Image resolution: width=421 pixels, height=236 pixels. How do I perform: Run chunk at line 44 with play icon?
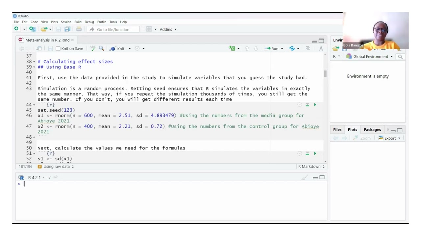click(315, 105)
